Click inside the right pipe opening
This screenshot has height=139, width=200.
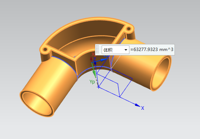pos(161,73)
